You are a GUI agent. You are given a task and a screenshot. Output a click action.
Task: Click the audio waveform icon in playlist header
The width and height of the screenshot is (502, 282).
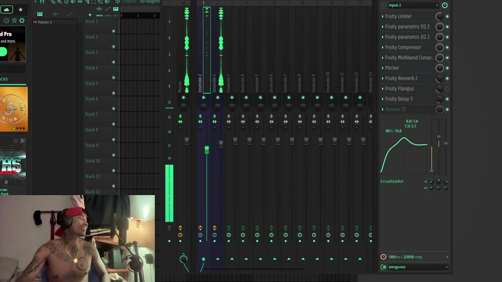pyautogui.click(x=99, y=9)
